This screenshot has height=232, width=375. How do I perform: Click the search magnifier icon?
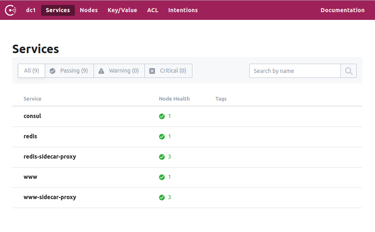[x=349, y=71]
